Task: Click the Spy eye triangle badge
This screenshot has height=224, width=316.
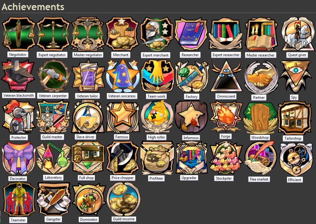Action: click(x=296, y=76)
